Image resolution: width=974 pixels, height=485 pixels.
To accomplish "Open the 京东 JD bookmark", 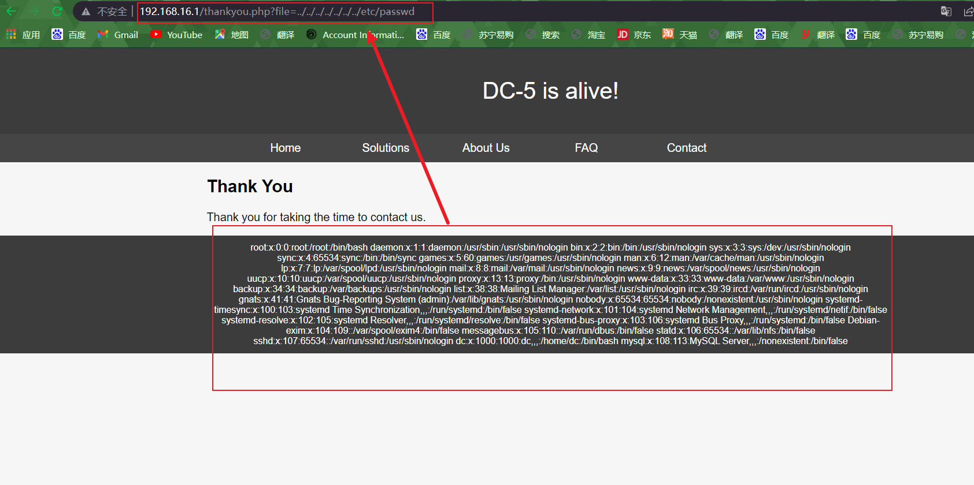I will (634, 35).
